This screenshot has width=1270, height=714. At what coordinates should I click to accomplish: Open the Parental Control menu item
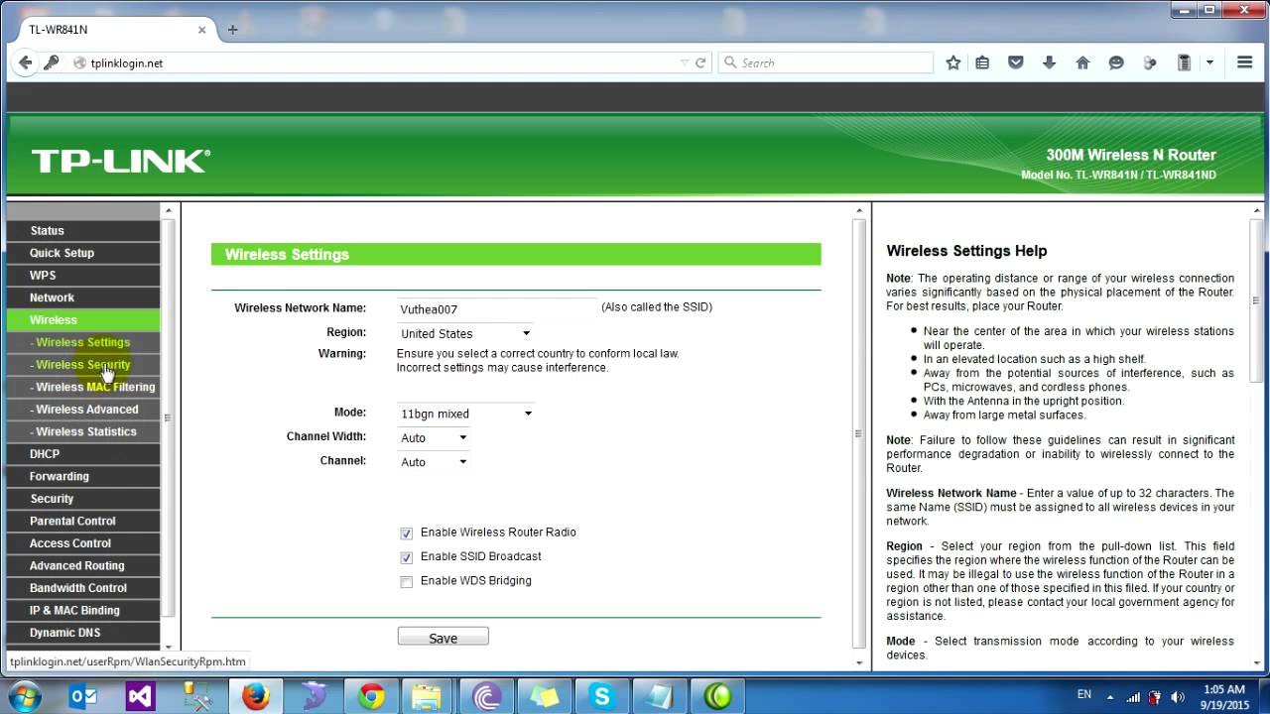coord(83,521)
